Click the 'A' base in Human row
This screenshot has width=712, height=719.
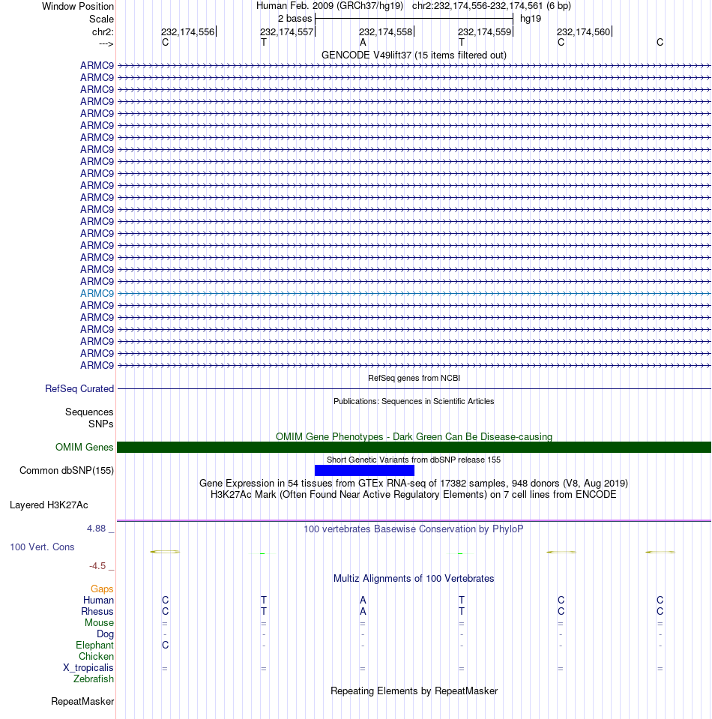click(363, 601)
